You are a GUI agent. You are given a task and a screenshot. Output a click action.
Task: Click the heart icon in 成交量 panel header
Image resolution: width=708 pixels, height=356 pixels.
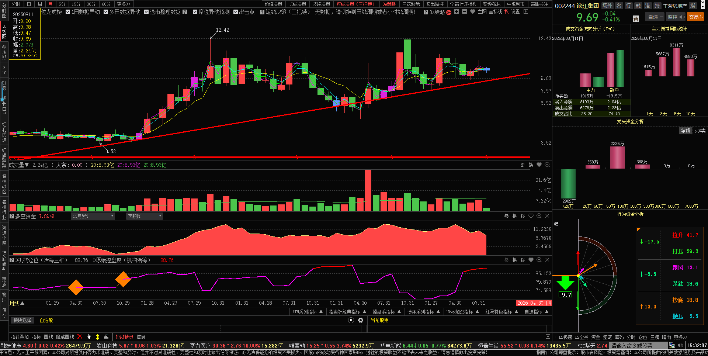(x=539, y=165)
